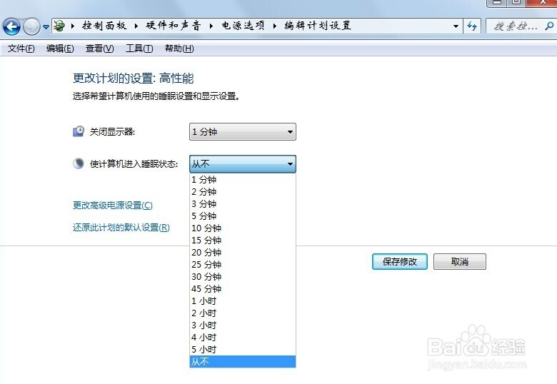Viewport: 557px width, 384px height.
Task: Click the greyed forward navigation arrow
Action: [31, 26]
